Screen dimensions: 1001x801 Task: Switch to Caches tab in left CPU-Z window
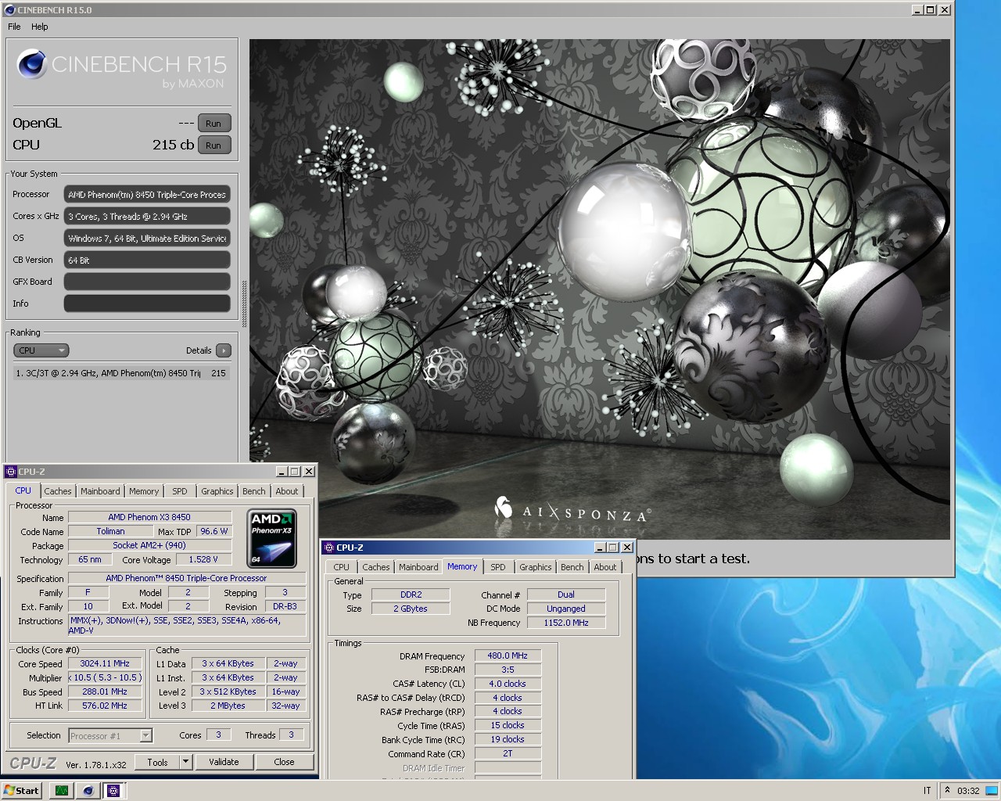pos(58,491)
